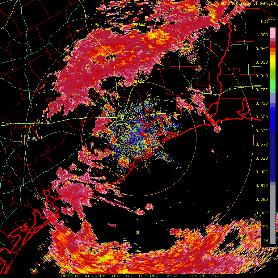Click the 0.627 scale value

pos(262,131)
